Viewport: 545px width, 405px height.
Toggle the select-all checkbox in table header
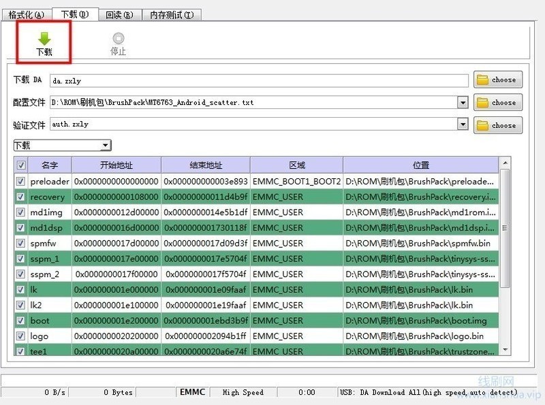click(x=20, y=165)
